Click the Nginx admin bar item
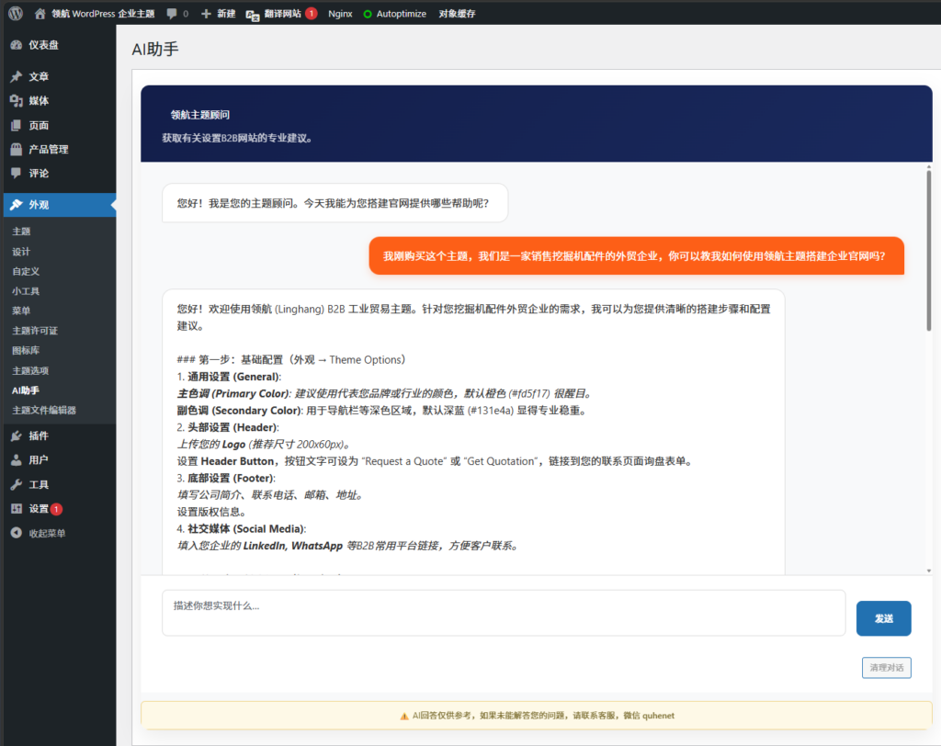Image resolution: width=941 pixels, height=746 pixels. [340, 14]
